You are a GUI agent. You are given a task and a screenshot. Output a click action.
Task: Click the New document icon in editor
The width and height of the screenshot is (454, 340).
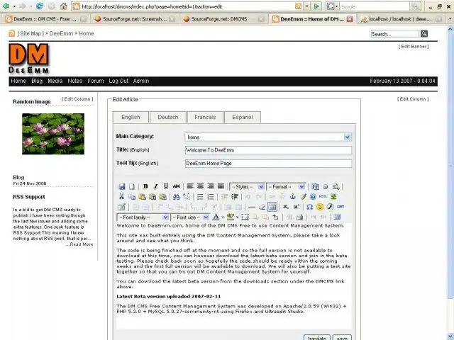click(x=132, y=186)
